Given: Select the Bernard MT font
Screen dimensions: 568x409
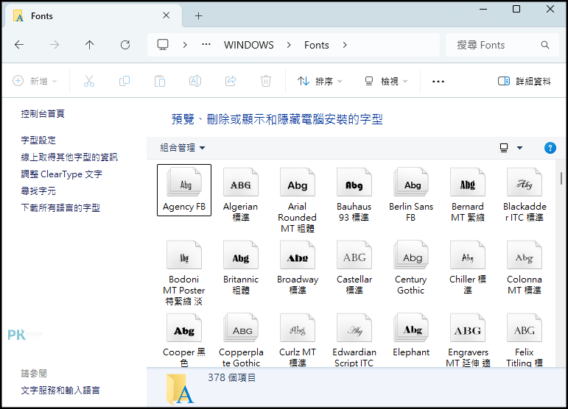Looking at the screenshot, I should tap(468, 195).
